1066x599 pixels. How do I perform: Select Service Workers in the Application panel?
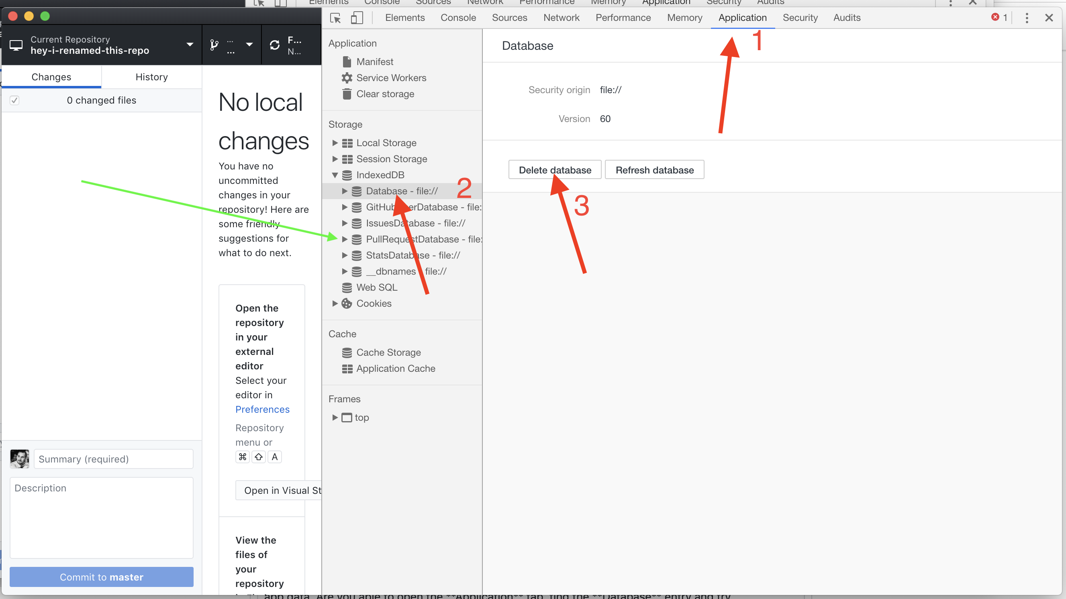click(x=391, y=78)
